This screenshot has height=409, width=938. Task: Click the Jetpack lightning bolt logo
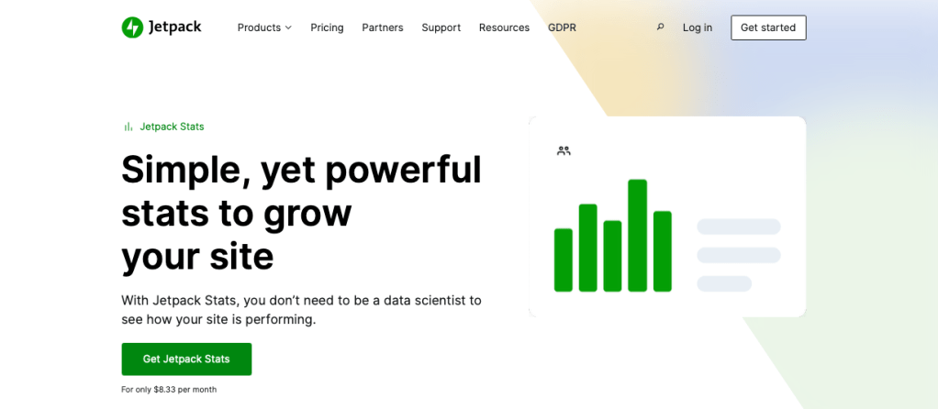132,28
